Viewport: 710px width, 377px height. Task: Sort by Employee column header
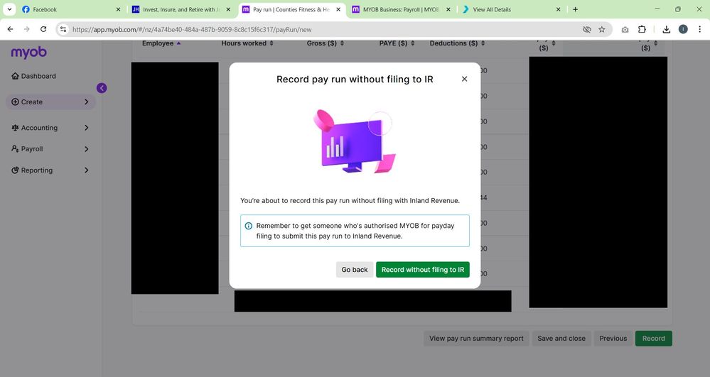click(x=158, y=43)
